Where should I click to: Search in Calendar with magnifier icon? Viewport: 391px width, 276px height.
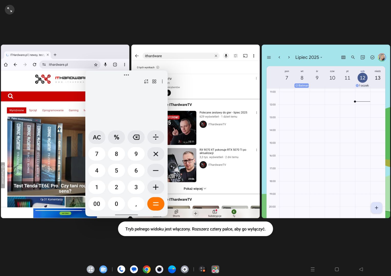[x=353, y=57]
